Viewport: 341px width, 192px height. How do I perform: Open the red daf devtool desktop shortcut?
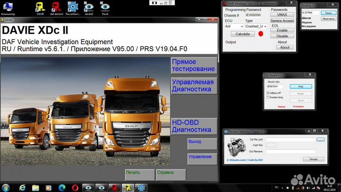click(x=56, y=9)
